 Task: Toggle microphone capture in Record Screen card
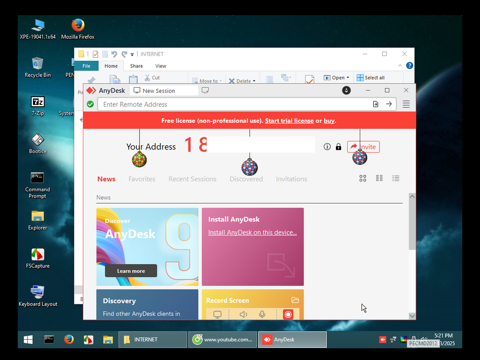click(x=262, y=314)
